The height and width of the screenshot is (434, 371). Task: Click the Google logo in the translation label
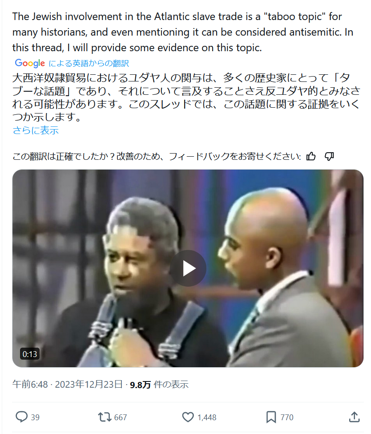(30, 63)
